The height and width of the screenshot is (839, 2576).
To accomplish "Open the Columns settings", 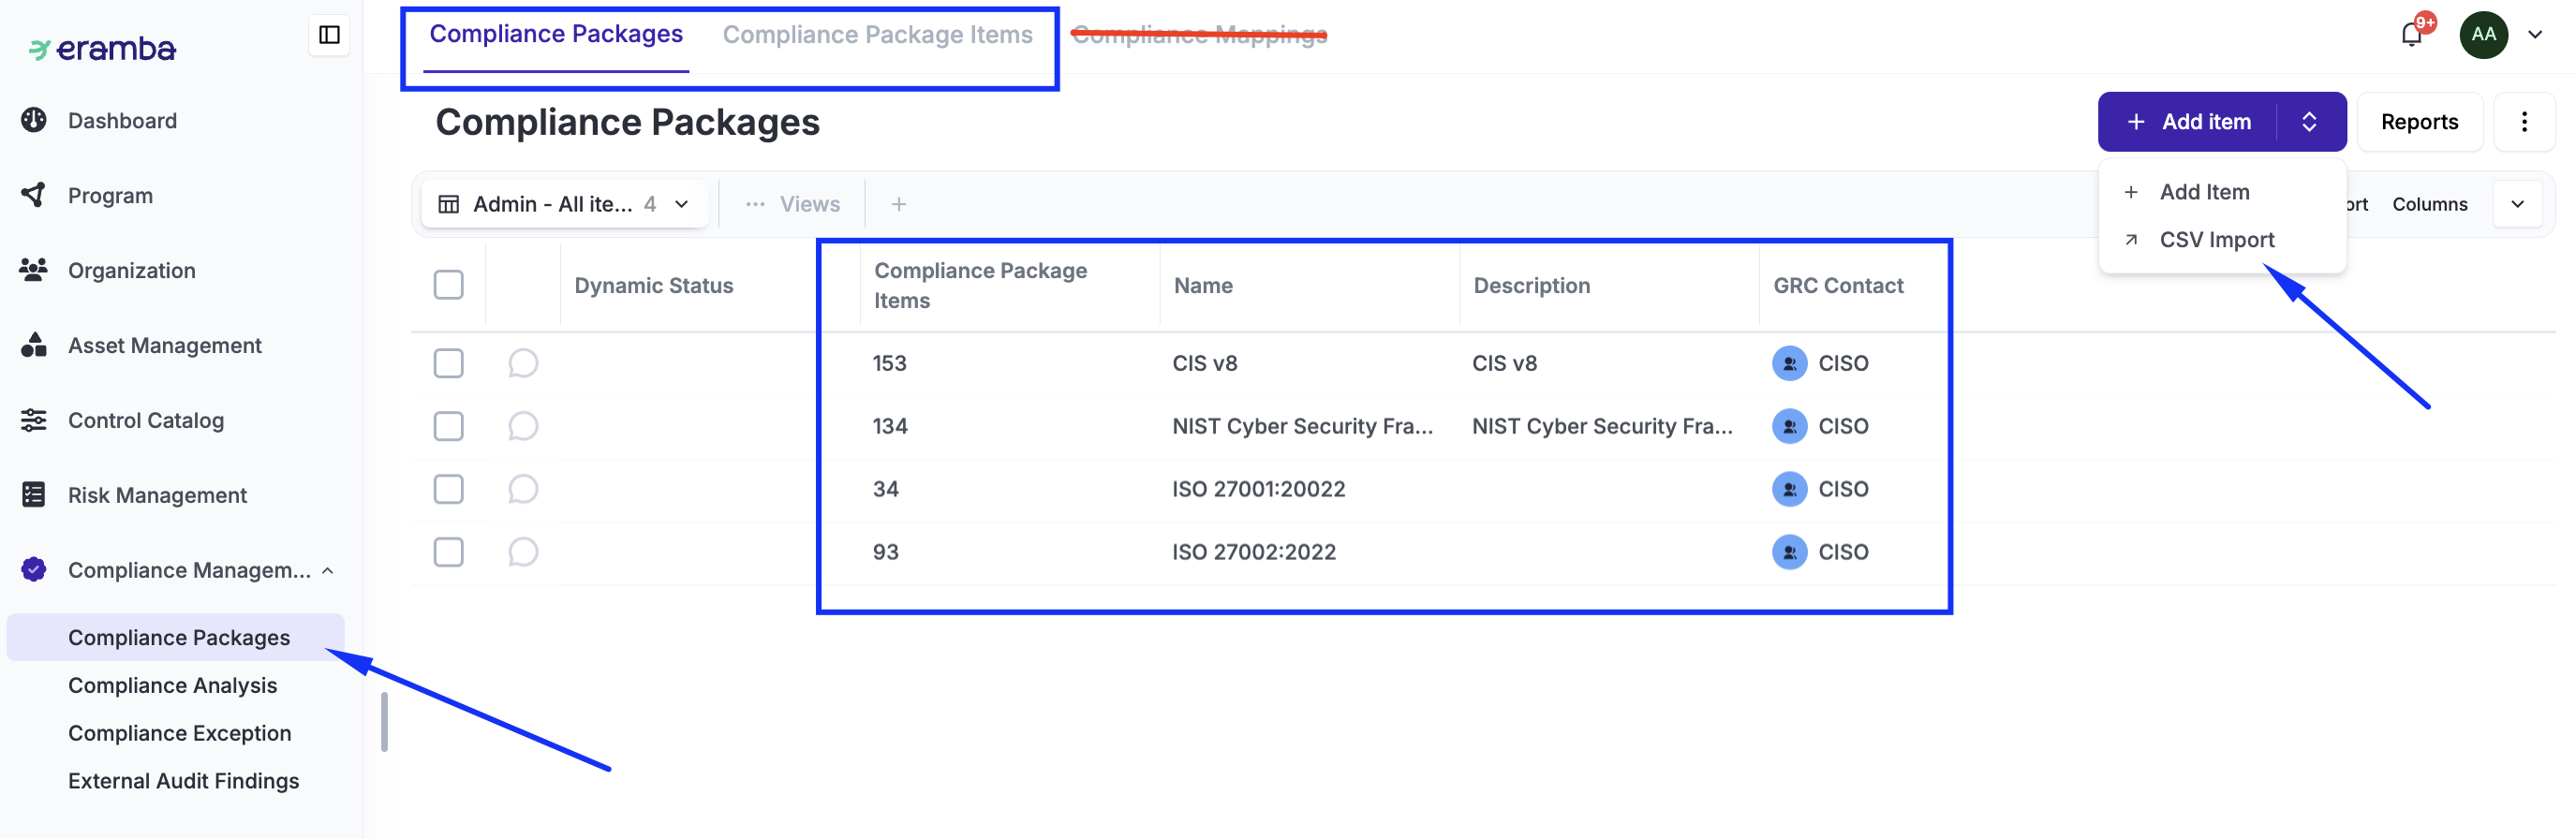I will (2429, 204).
